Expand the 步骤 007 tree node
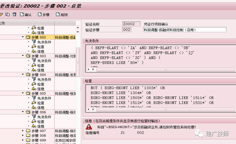 coord(23,131)
